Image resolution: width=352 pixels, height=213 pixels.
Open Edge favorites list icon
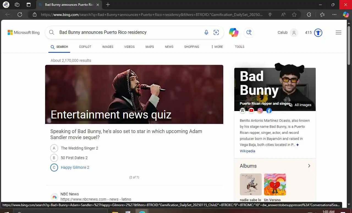322,15
